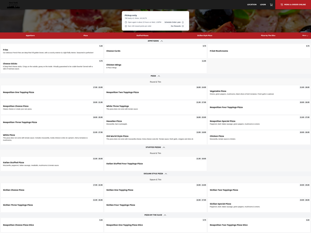Click Schedule Order Later button
Viewport: 311px width, 233px height.
pyautogui.click(x=174, y=22)
